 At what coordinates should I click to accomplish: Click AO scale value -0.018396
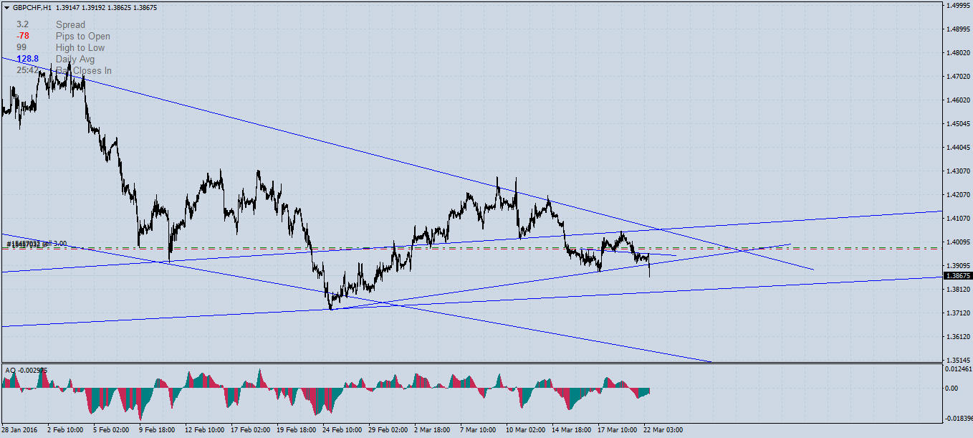(959, 417)
